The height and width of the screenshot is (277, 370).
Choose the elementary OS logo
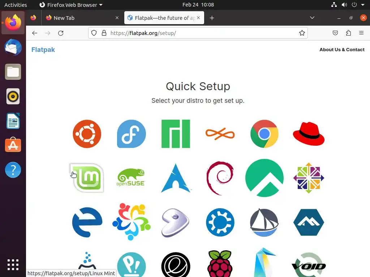click(176, 265)
